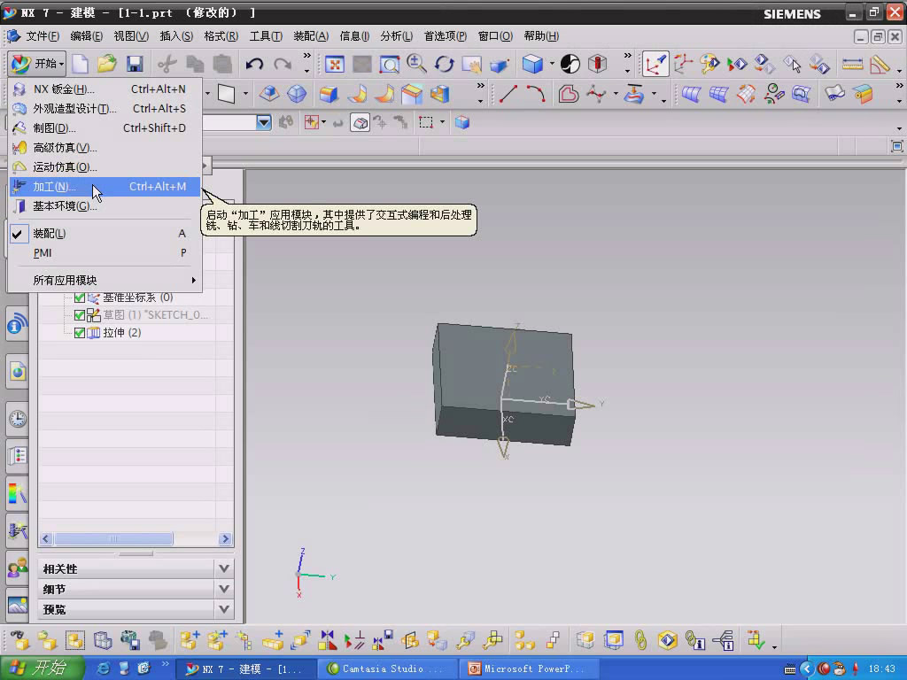Toggle the PMI menu option
Image resolution: width=907 pixels, height=680 pixels.
(x=105, y=252)
